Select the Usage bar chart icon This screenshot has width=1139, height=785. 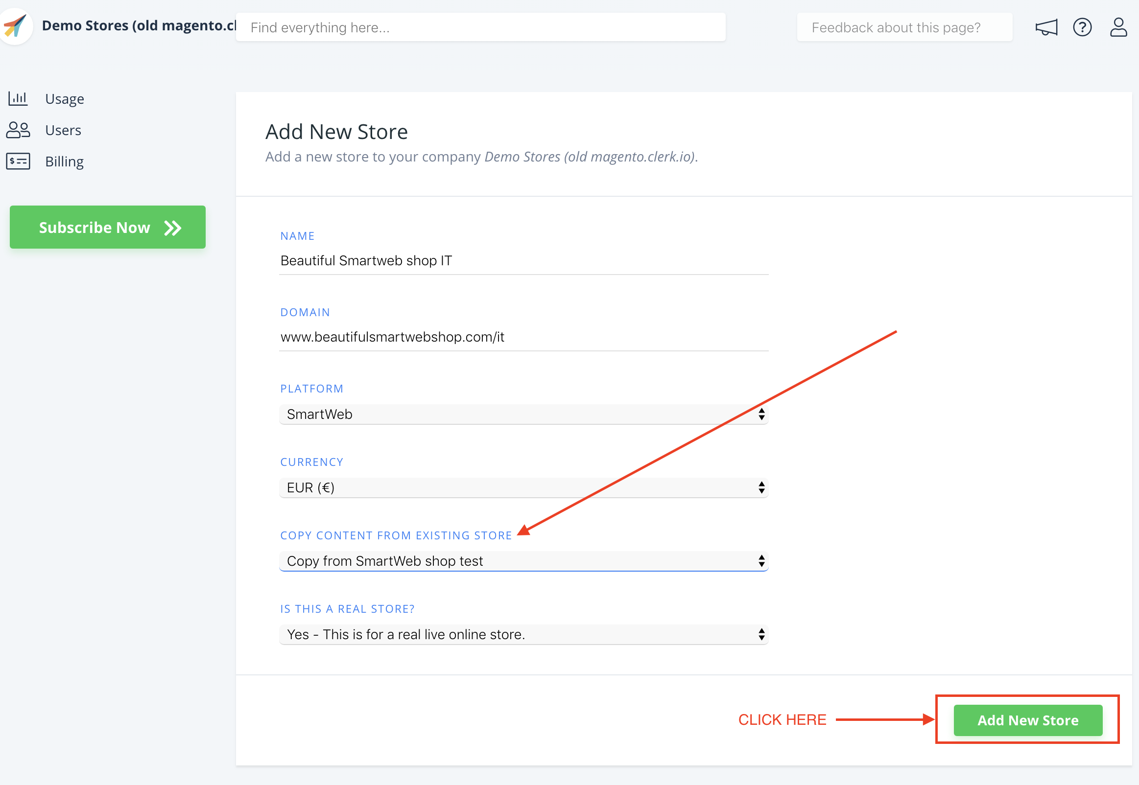(x=18, y=98)
